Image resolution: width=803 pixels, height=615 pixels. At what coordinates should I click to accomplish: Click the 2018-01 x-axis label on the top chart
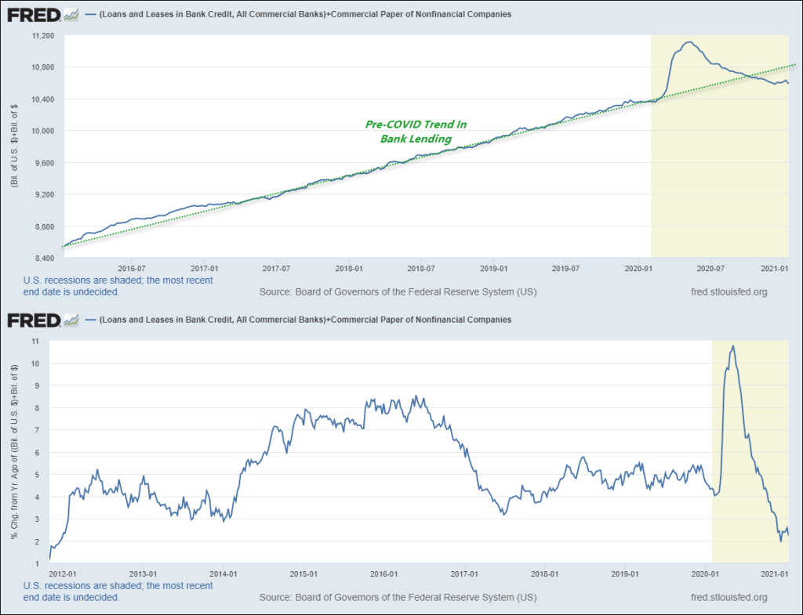[349, 268]
